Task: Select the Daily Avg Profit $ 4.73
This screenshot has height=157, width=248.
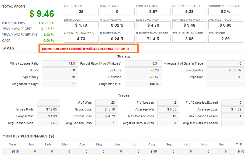Action: (153, 25)
